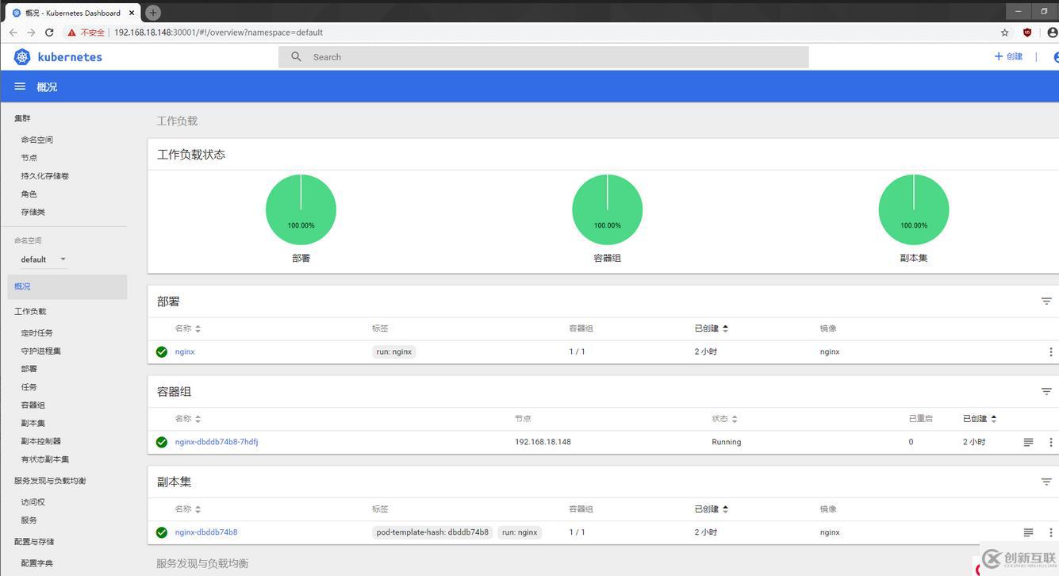Screen dimensions: 1059x576
Task: Click the run: nginx label chip on deployment
Action: pyautogui.click(x=394, y=351)
